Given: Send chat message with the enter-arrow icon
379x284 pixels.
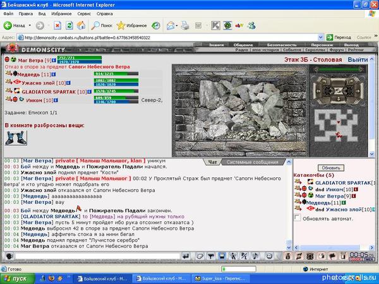Looking at the screenshot, I should pyautogui.click(x=186, y=256).
